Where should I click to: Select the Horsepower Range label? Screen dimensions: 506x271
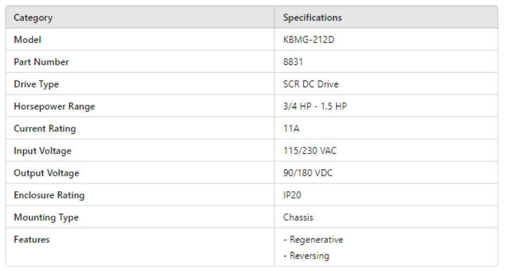54,106
